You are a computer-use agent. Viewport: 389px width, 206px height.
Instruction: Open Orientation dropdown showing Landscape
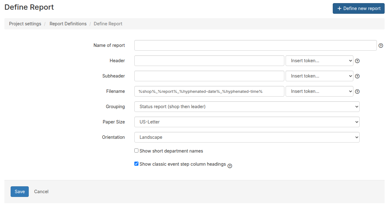(247, 137)
